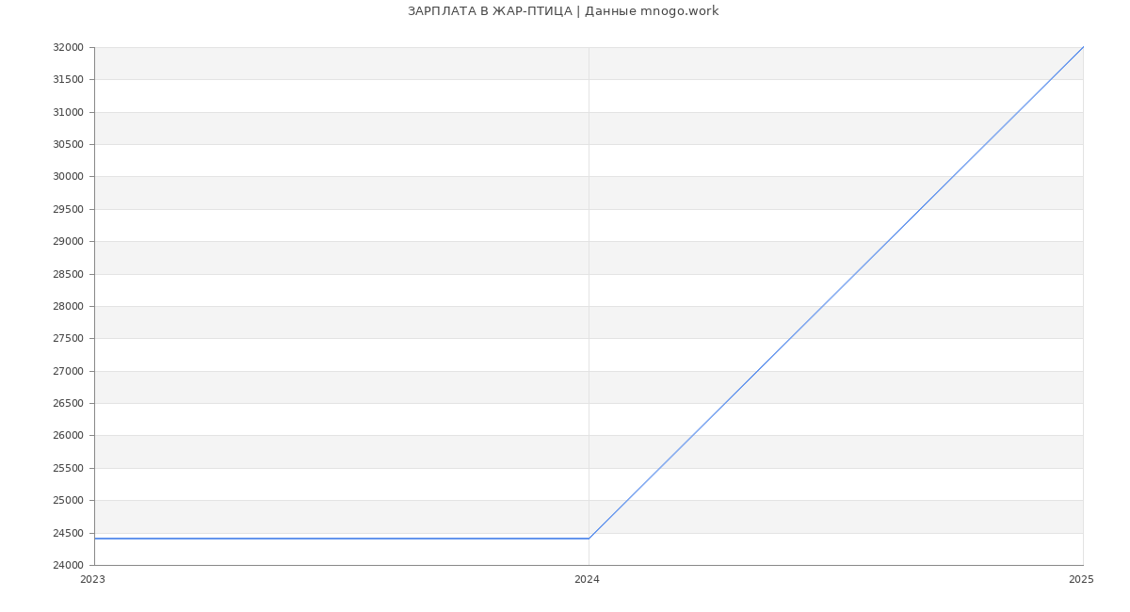This screenshot has height=612, width=1130.
Task: Click the 31500 y-axis label
Action: tap(68, 79)
